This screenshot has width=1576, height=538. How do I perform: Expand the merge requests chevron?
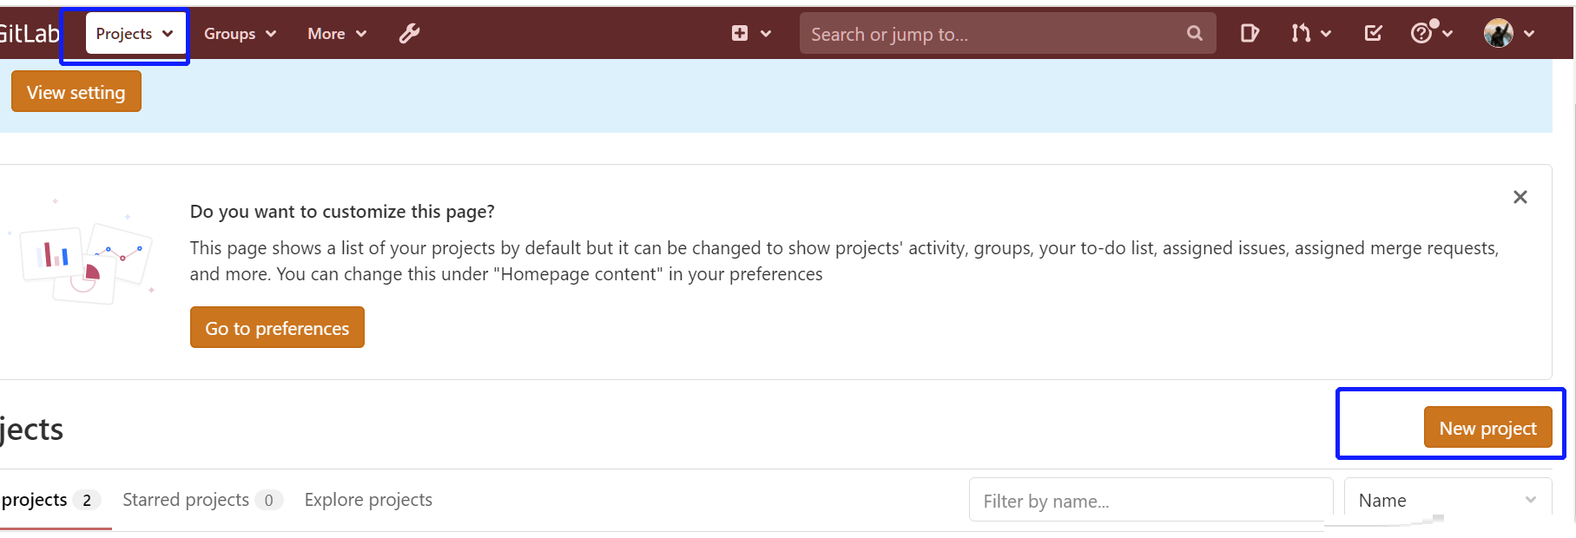(x=1326, y=34)
